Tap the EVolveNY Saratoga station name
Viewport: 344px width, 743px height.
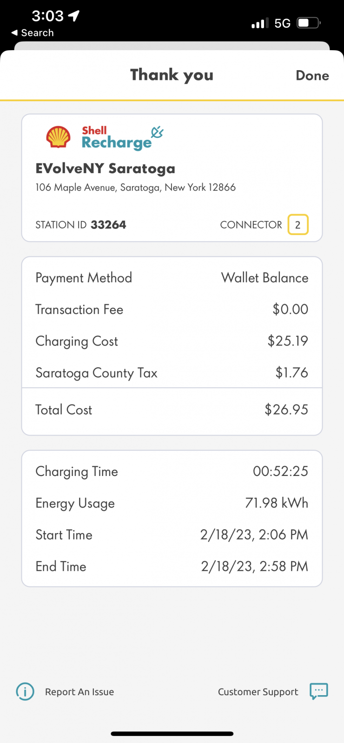pos(106,169)
